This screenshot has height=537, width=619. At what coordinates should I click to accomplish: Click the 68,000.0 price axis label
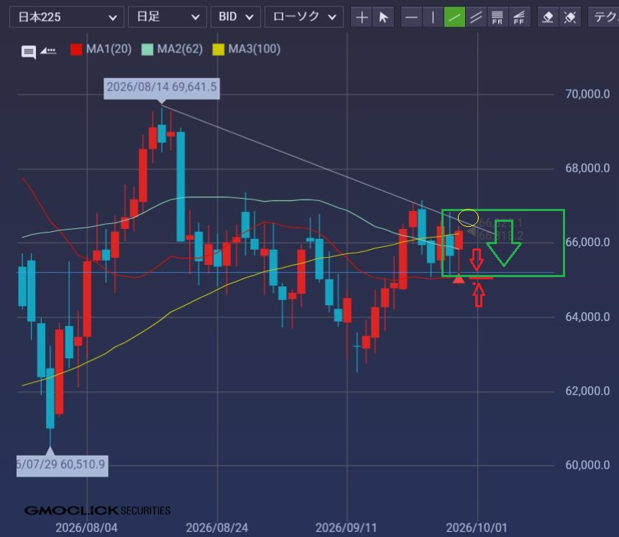pos(587,169)
